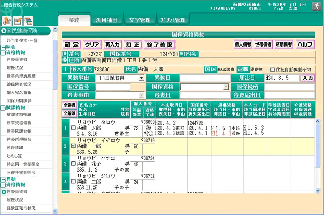
Task: Collapse the 賦課情報 group
Action: [3, 108]
